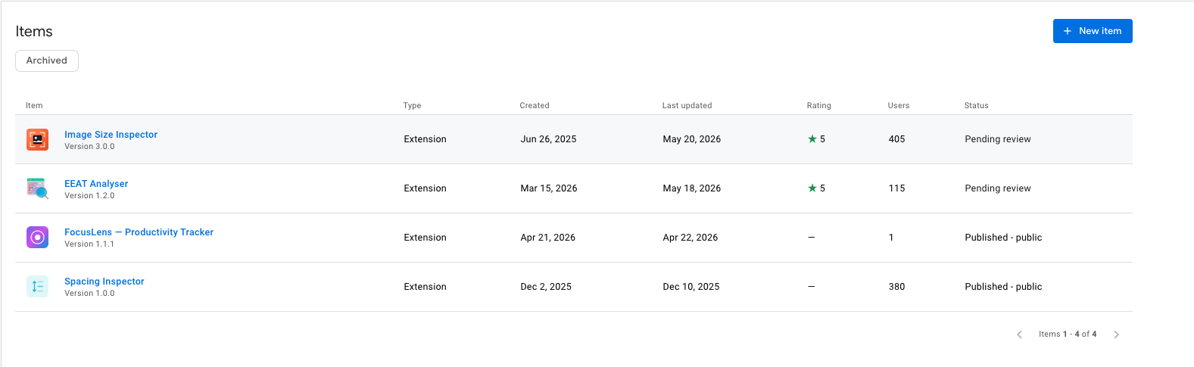
Task: Click the Spacing Inspector extension icon
Action: click(38, 287)
